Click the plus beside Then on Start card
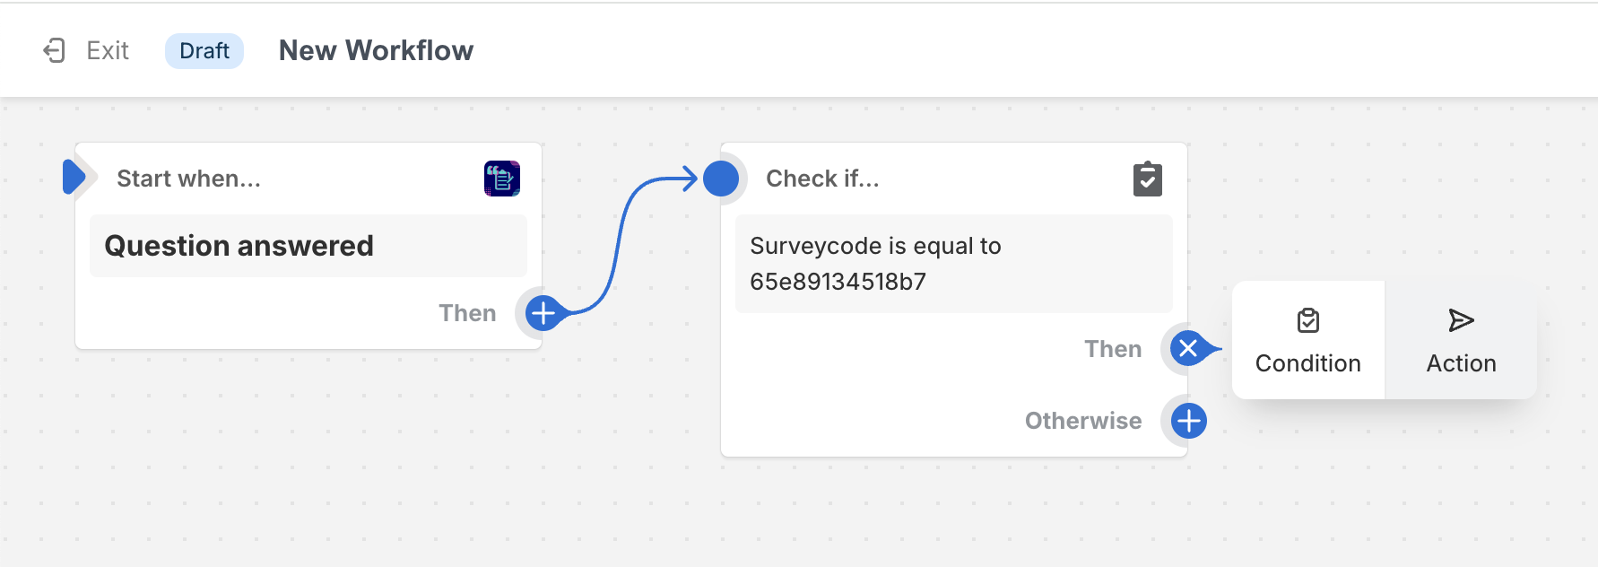Viewport: 1598px width, 567px height. tap(543, 313)
